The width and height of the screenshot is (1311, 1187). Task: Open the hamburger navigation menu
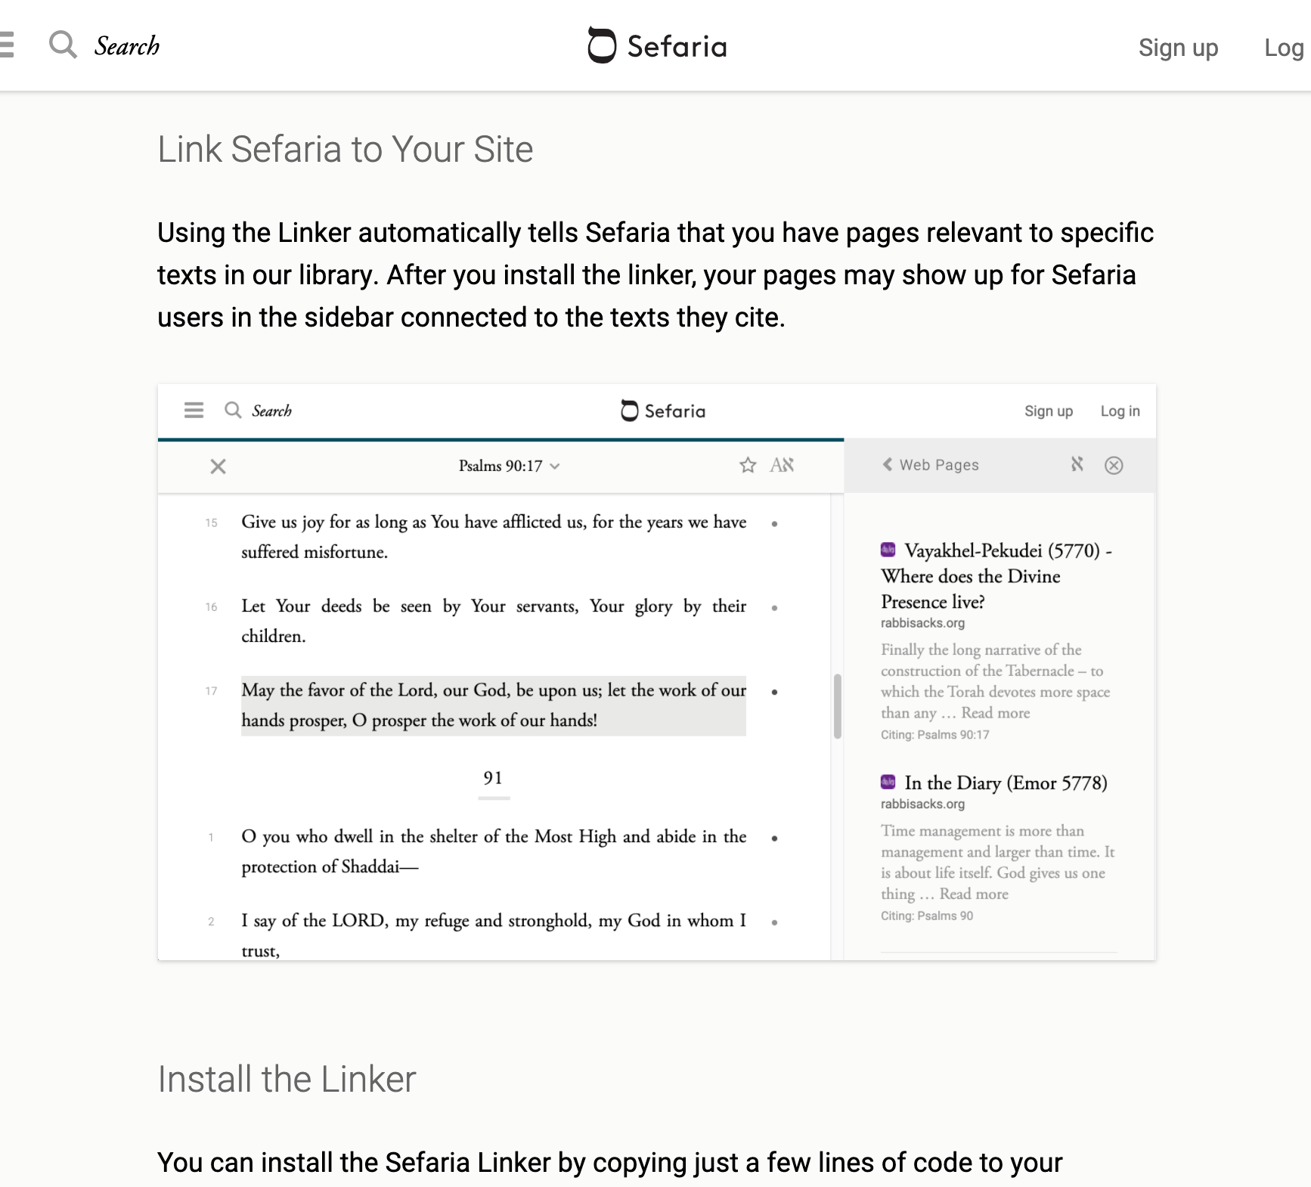[6, 45]
